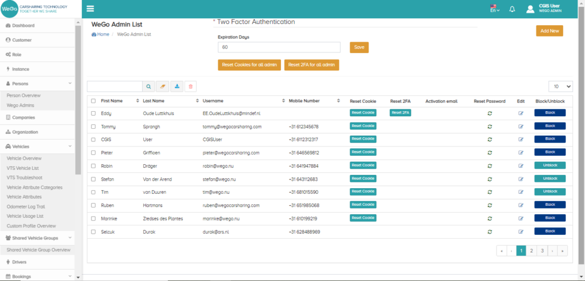Image resolution: width=585 pixels, height=281 pixels.
Task: Click the hamburger menu icon
Action: [90, 9]
